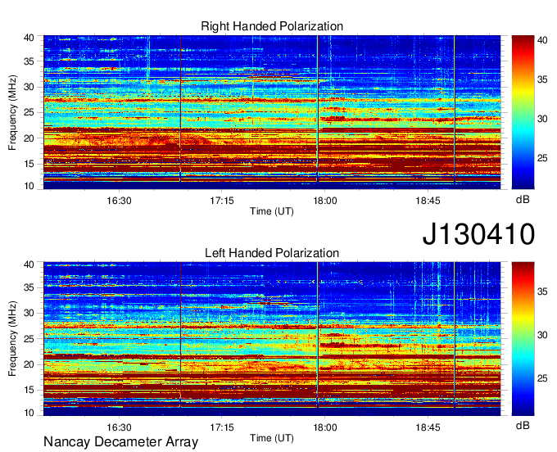Click the top plot's 10 MHz tick label
Screen dimensions: 557x452
[x=29, y=186]
